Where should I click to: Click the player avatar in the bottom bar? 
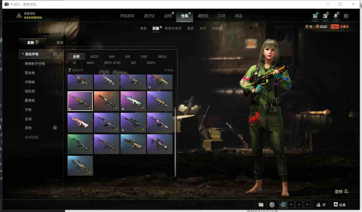coord(283,204)
